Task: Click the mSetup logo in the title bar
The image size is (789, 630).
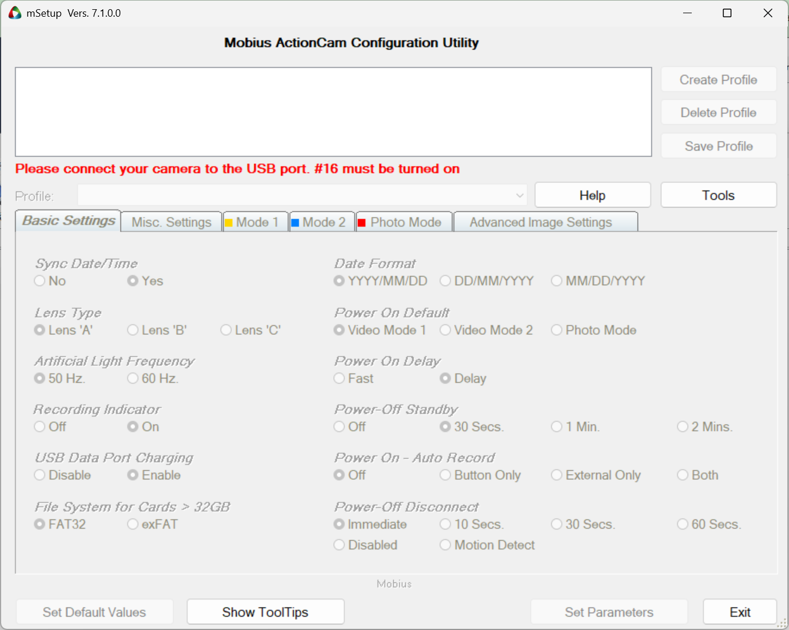Action: pyautogui.click(x=14, y=12)
